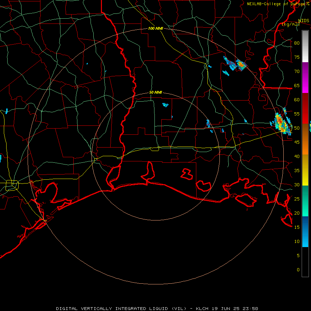Click the 75 value on the color scale

tap(297, 57)
